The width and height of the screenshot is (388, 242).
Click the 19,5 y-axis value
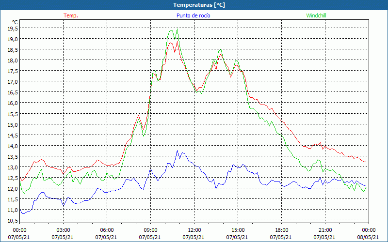13,29
